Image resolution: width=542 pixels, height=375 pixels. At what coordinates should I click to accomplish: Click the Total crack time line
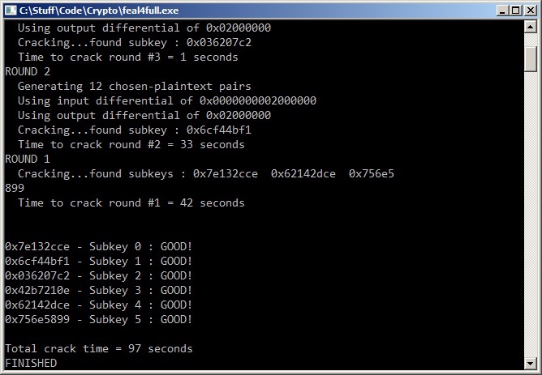click(x=99, y=348)
